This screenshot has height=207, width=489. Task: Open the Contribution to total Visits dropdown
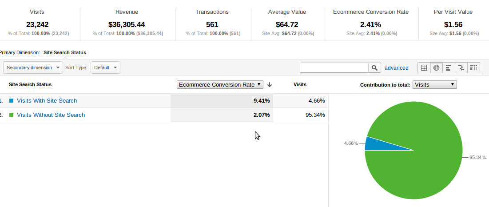point(434,84)
